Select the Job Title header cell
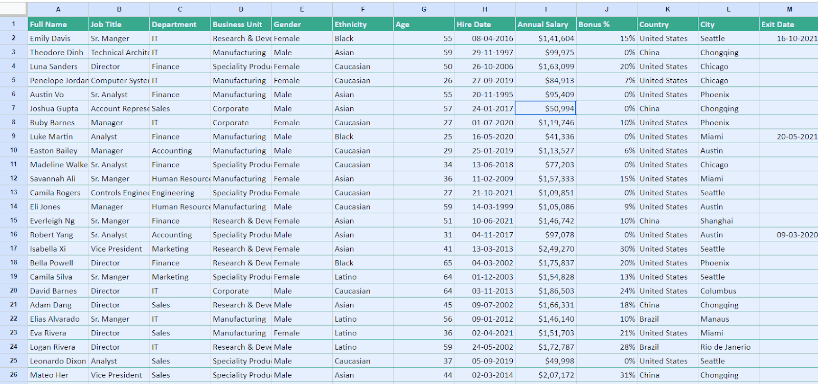The image size is (818, 384). click(119, 24)
